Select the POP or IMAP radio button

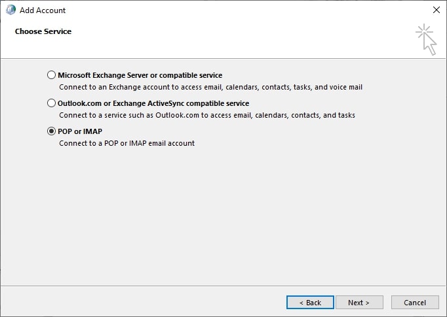click(x=51, y=131)
